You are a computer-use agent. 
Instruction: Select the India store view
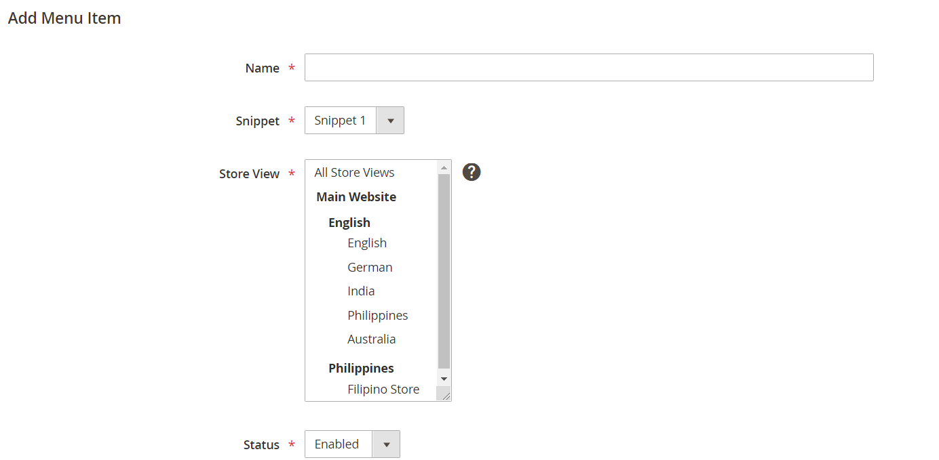tap(361, 290)
